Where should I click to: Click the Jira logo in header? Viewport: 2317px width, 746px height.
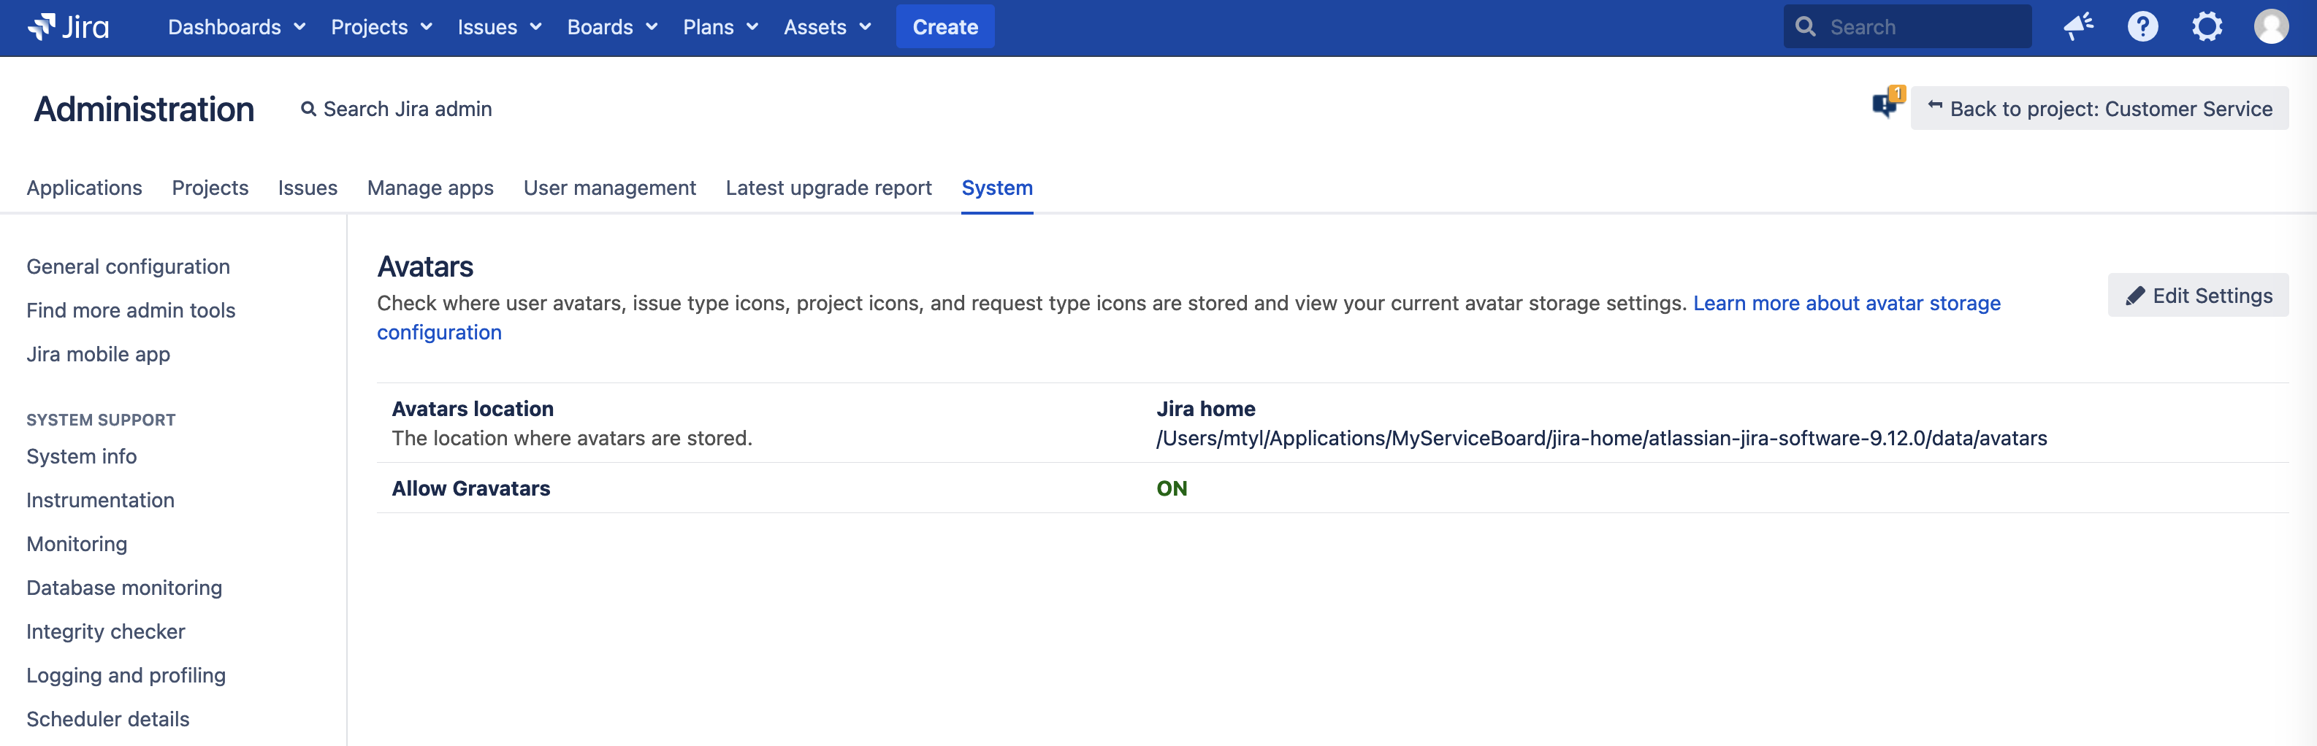click(x=69, y=27)
